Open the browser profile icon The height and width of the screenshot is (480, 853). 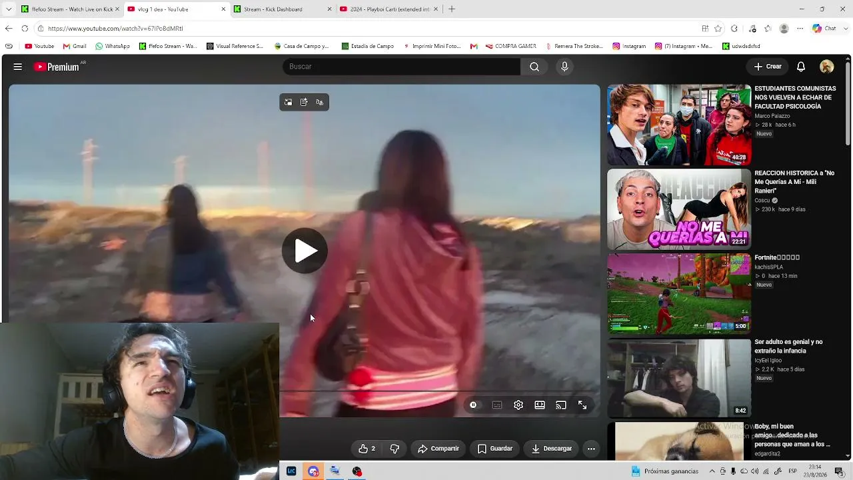784,29
